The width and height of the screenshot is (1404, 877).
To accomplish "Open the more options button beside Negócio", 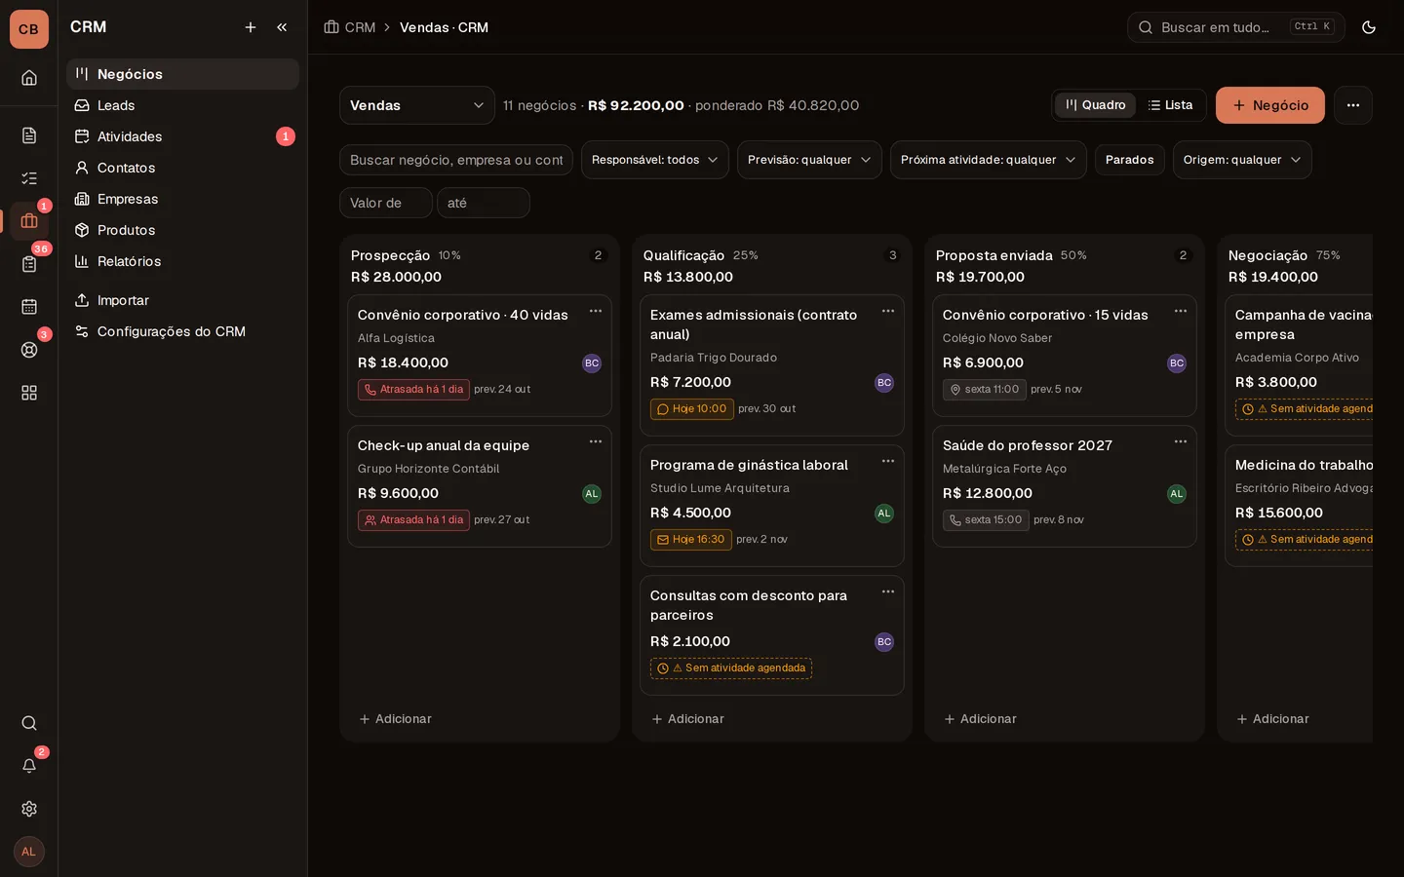I will tap(1353, 105).
